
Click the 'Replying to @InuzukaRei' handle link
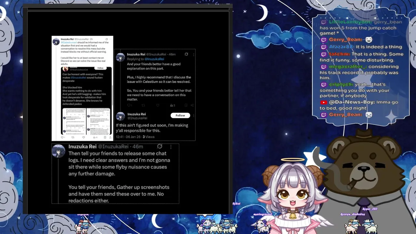click(x=154, y=59)
